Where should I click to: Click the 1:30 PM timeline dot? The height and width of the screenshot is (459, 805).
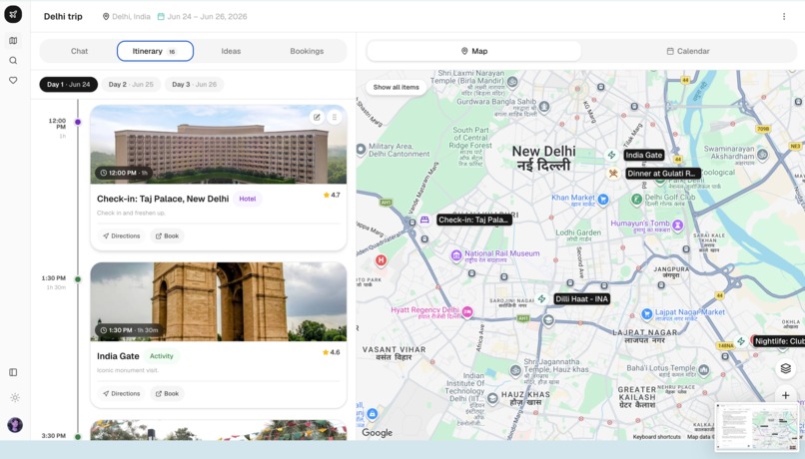point(78,279)
